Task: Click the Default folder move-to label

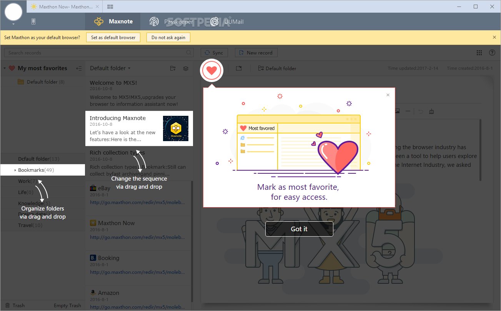Action: point(277,68)
